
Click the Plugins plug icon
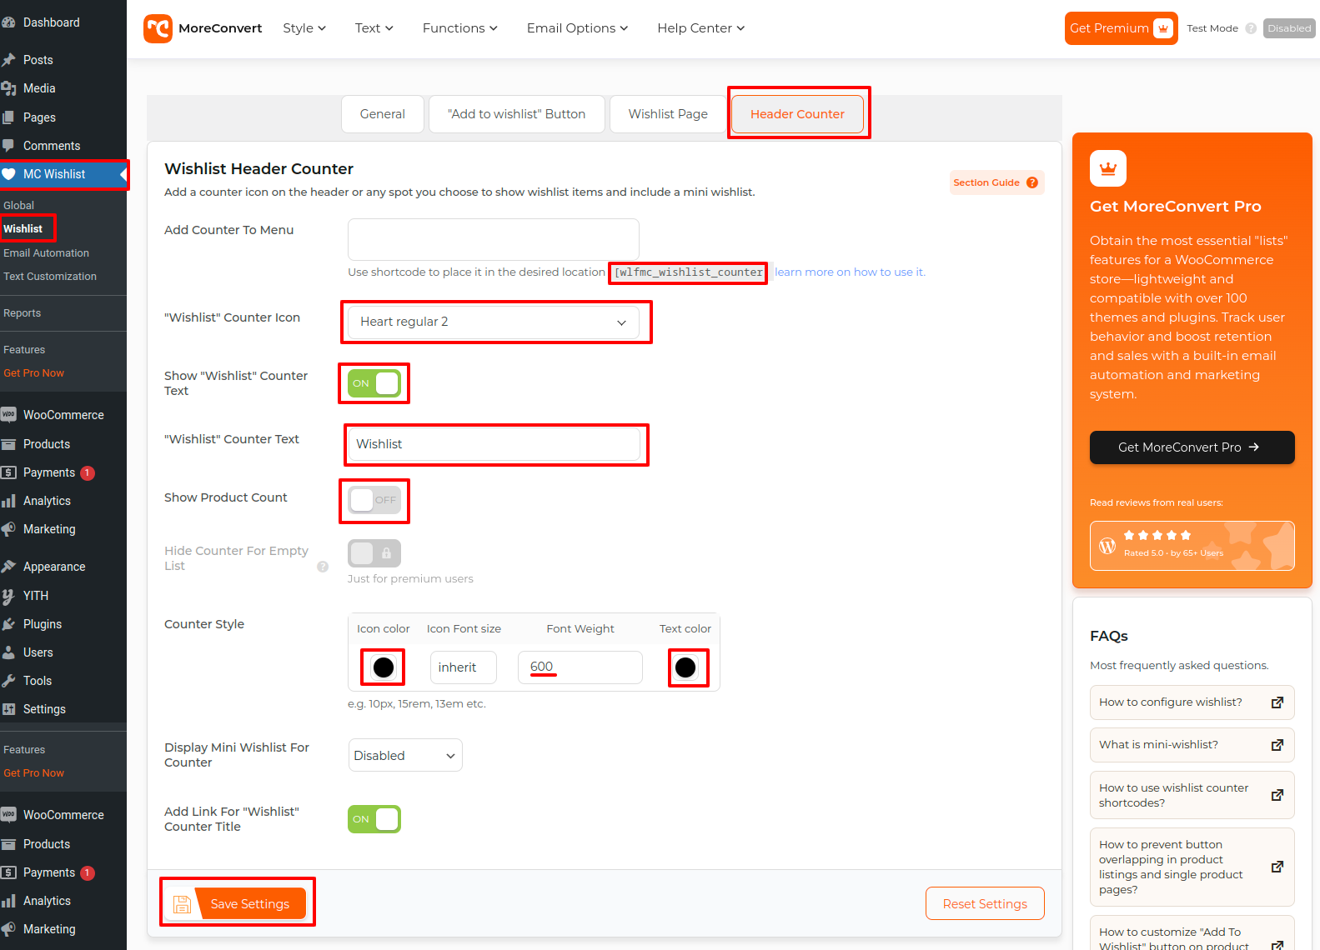click(x=8, y=624)
